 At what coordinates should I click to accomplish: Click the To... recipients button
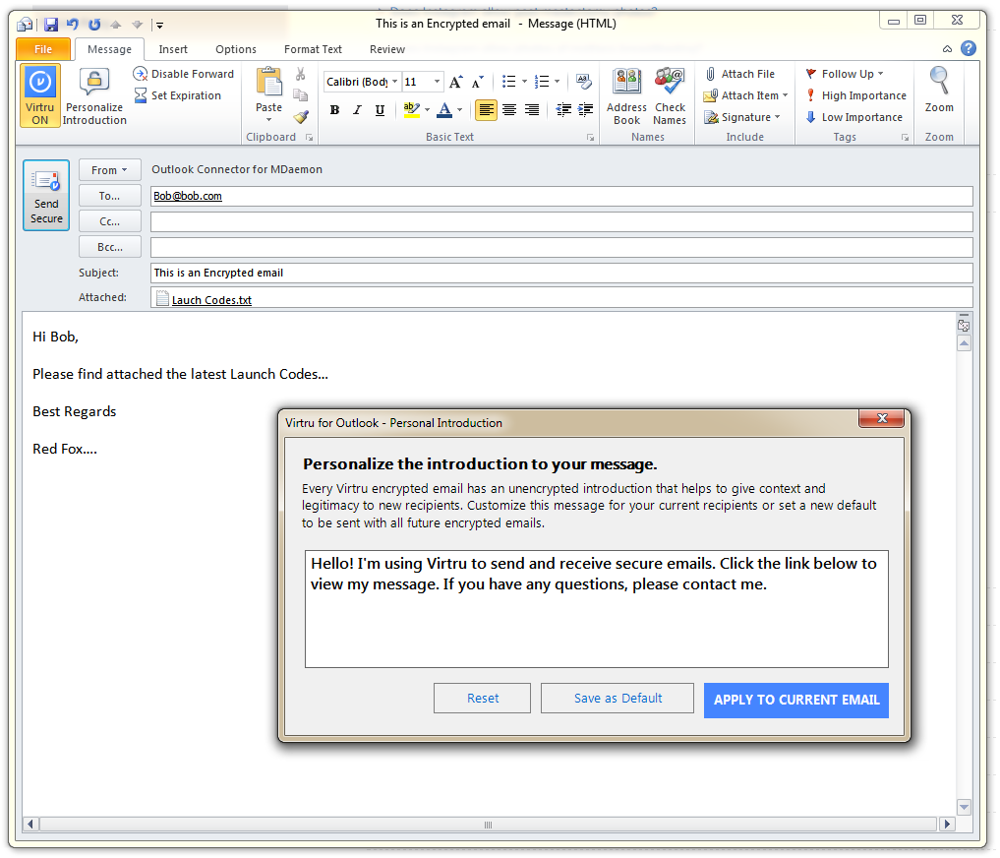coord(110,196)
